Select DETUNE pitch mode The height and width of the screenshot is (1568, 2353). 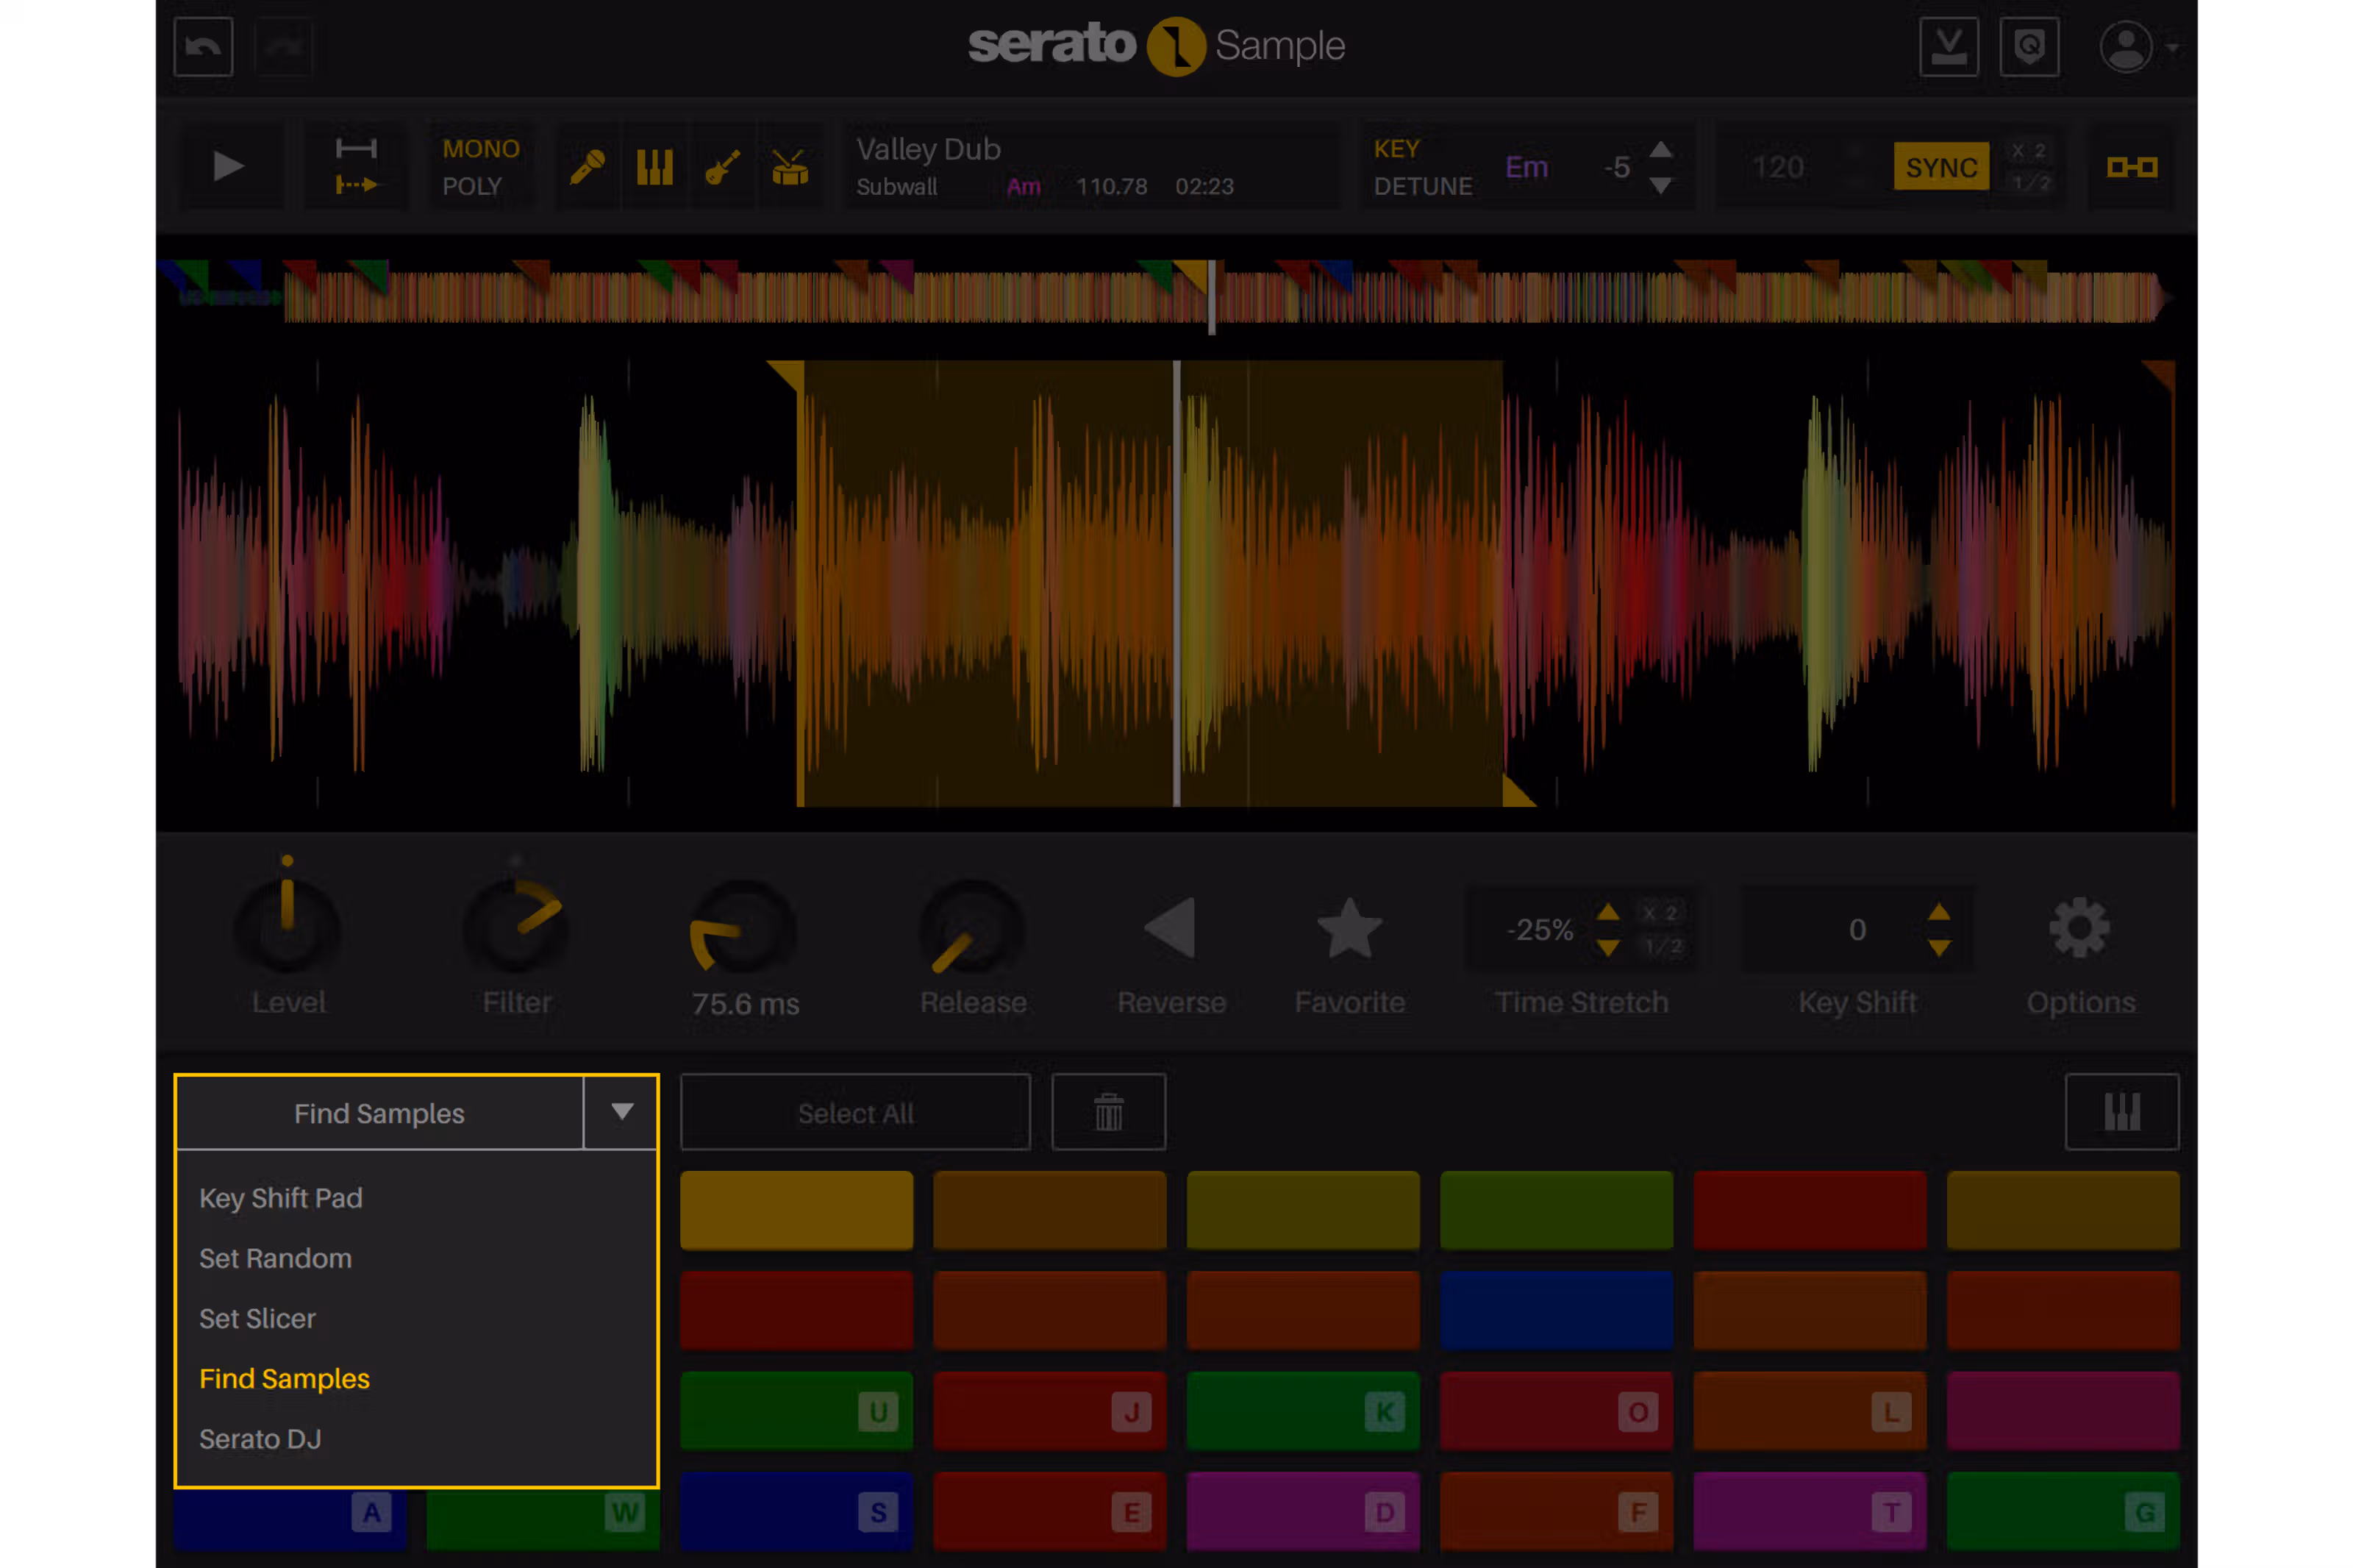pyautogui.click(x=1422, y=186)
